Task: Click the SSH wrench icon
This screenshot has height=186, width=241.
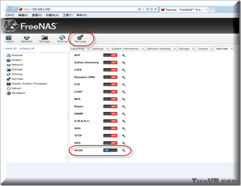Action: [x=124, y=128]
